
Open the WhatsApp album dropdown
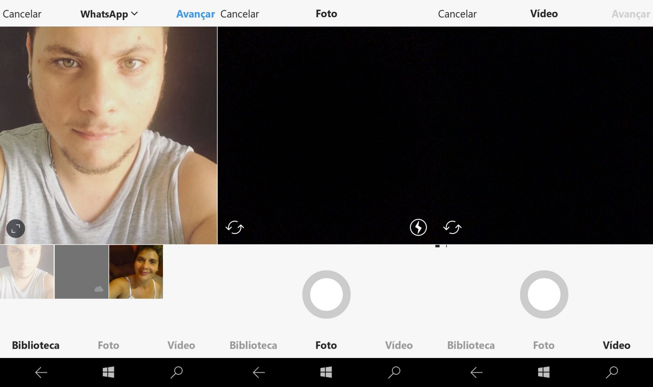[x=109, y=14]
